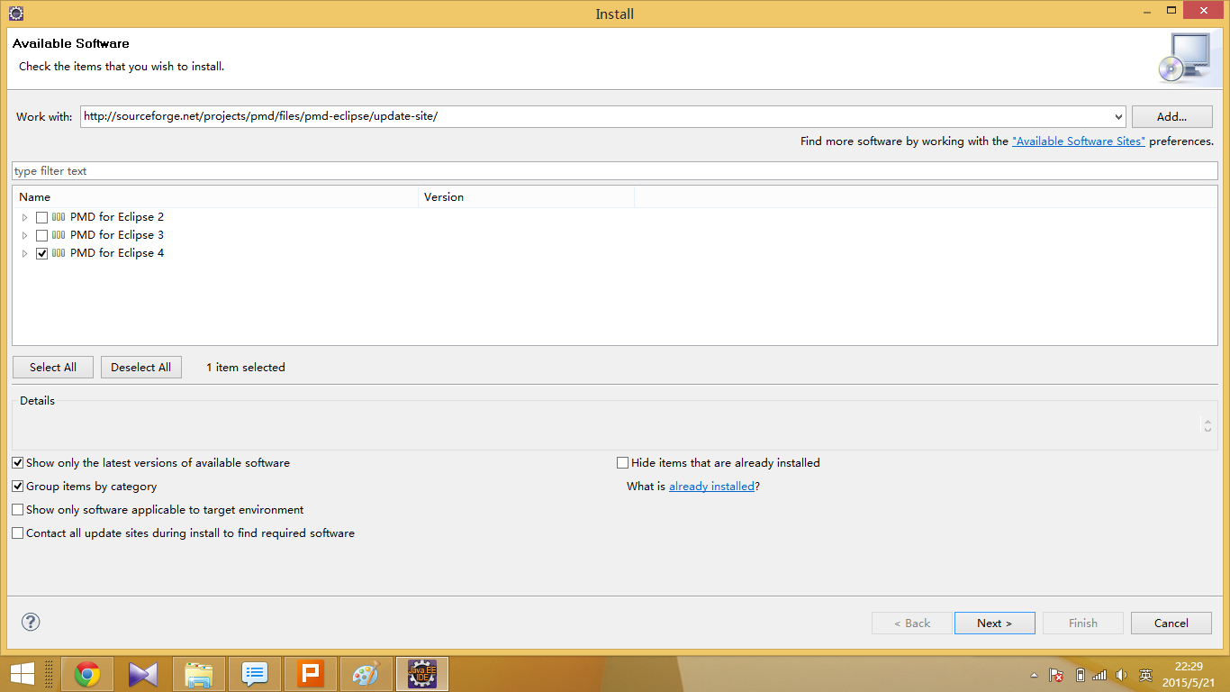Screen dimensions: 1230x692
Task: Click the Next > button
Action: tap(994, 623)
